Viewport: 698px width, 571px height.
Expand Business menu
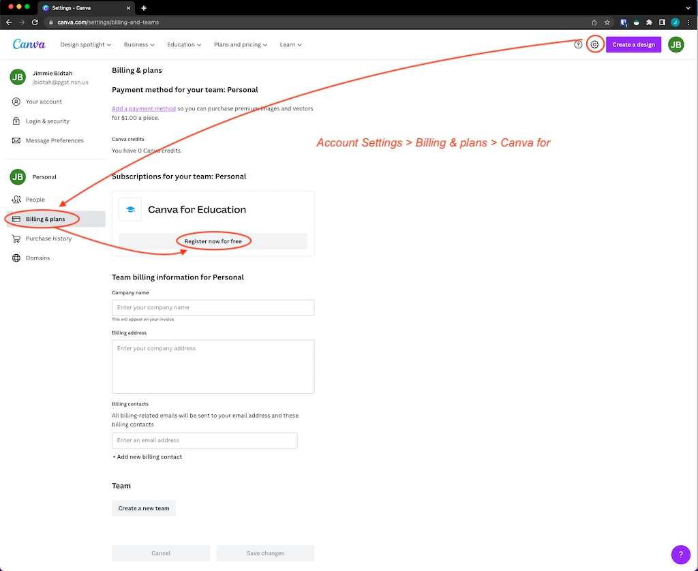click(139, 44)
